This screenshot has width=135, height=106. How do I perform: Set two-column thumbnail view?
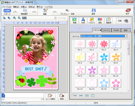click(87, 96)
